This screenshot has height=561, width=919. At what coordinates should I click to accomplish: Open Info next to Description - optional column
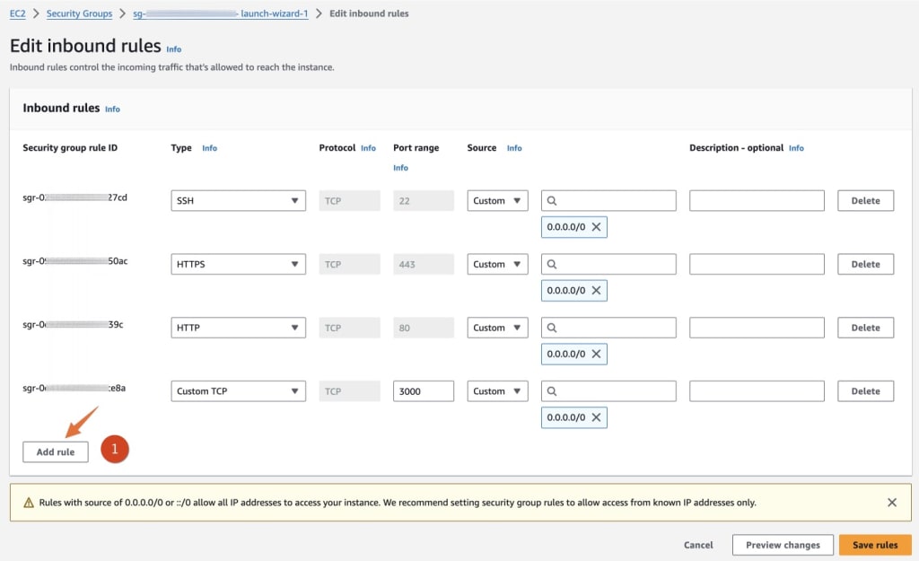tap(796, 147)
